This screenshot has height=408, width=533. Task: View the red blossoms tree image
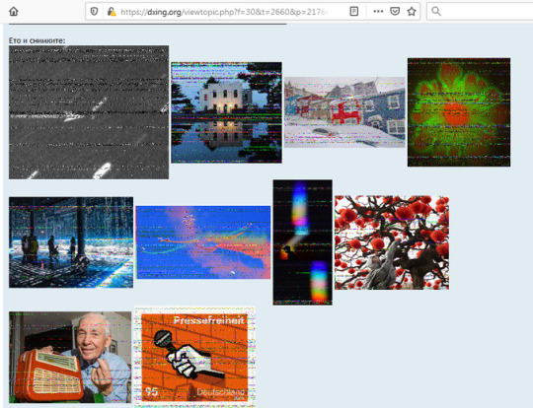392,242
